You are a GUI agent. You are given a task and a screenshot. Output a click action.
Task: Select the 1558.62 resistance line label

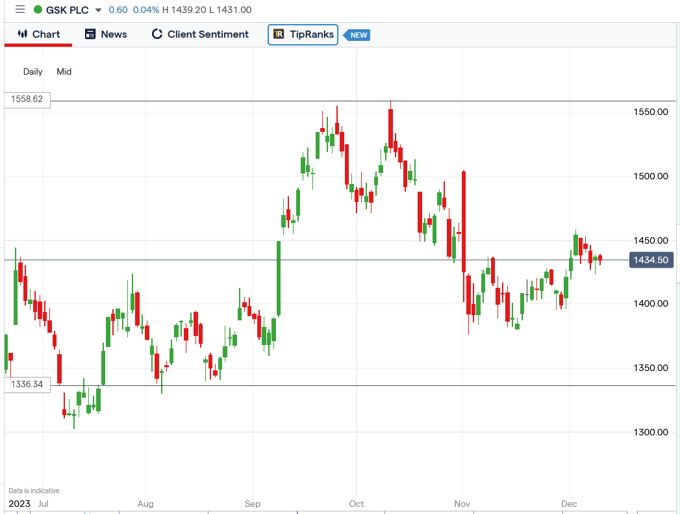tap(27, 99)
